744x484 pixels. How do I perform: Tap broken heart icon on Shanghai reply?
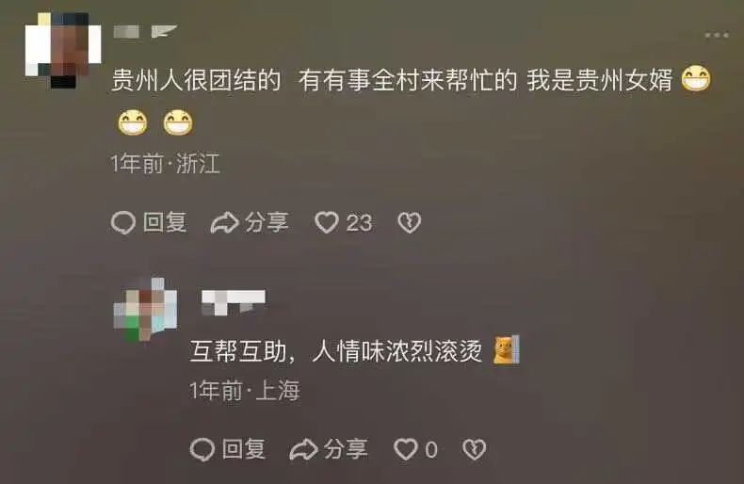(x=474, y=449)
